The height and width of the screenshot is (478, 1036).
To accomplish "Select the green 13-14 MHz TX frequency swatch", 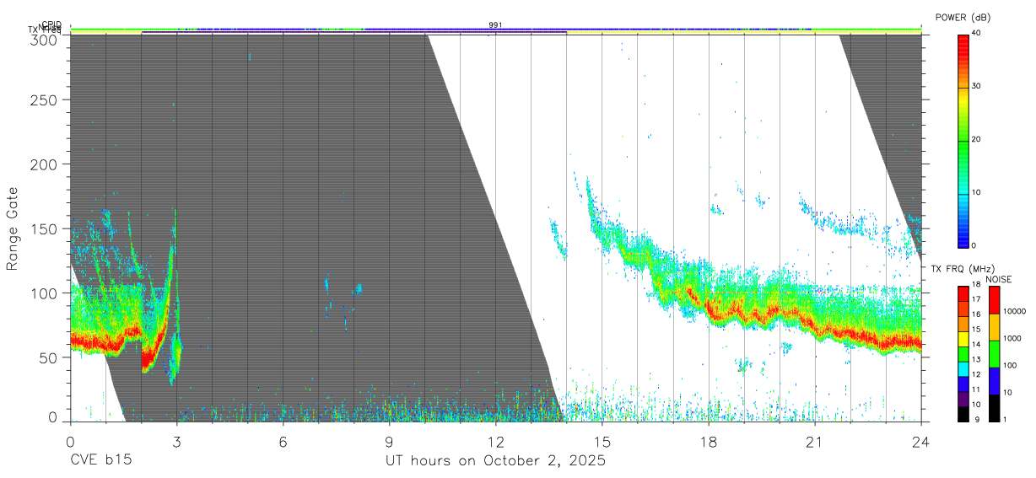I will click(x=963, y=352).
